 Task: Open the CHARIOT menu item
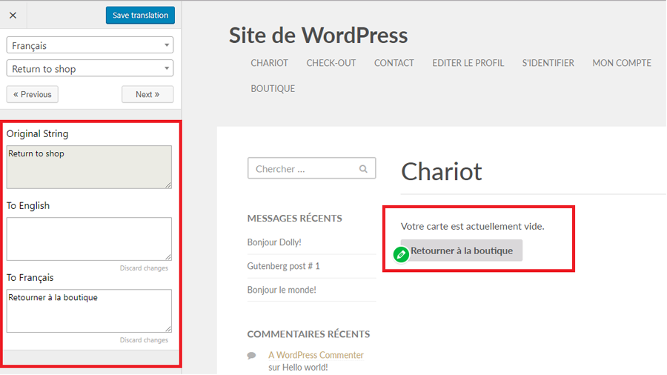[x=269, y=63]
